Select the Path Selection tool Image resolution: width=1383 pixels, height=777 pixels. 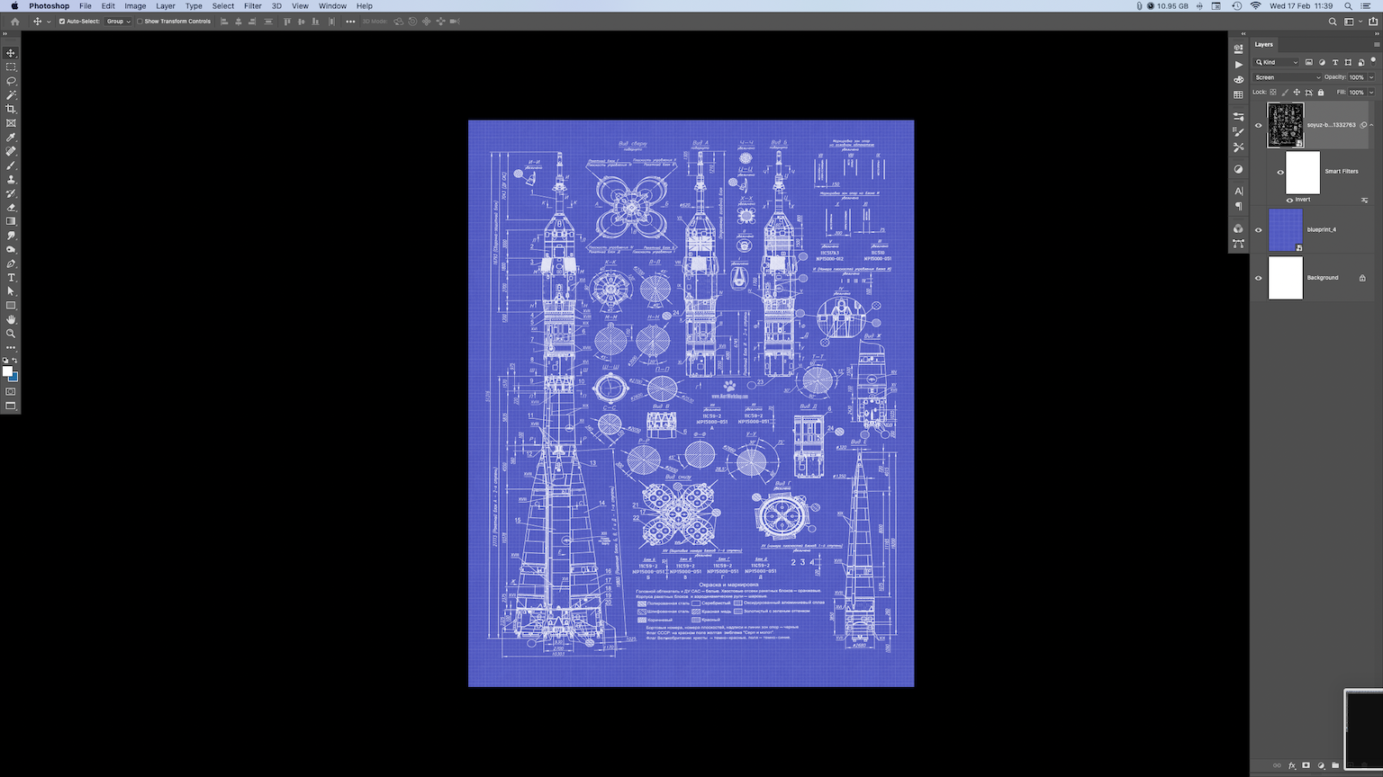(x=11, y=291)
